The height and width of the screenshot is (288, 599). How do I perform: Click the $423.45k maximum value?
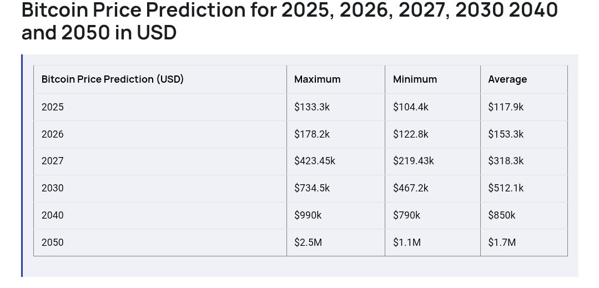pos(315,161)
